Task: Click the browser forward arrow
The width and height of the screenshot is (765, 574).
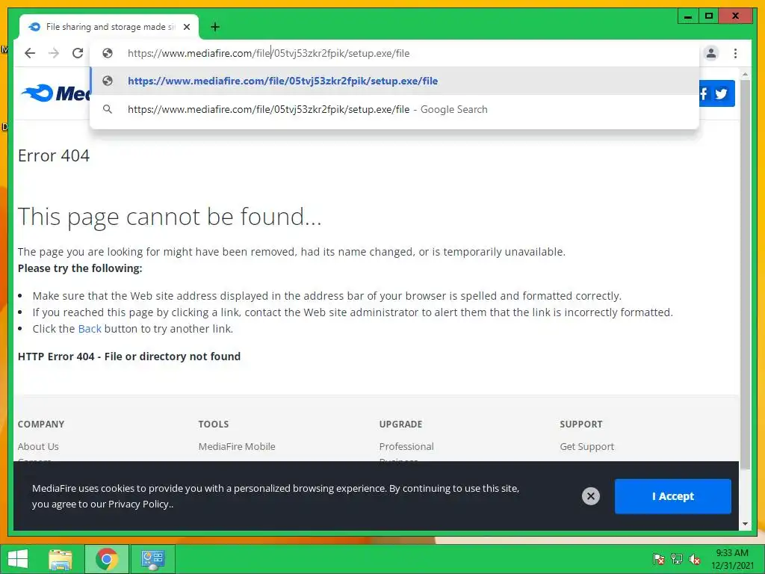Action: click(54, 53)
